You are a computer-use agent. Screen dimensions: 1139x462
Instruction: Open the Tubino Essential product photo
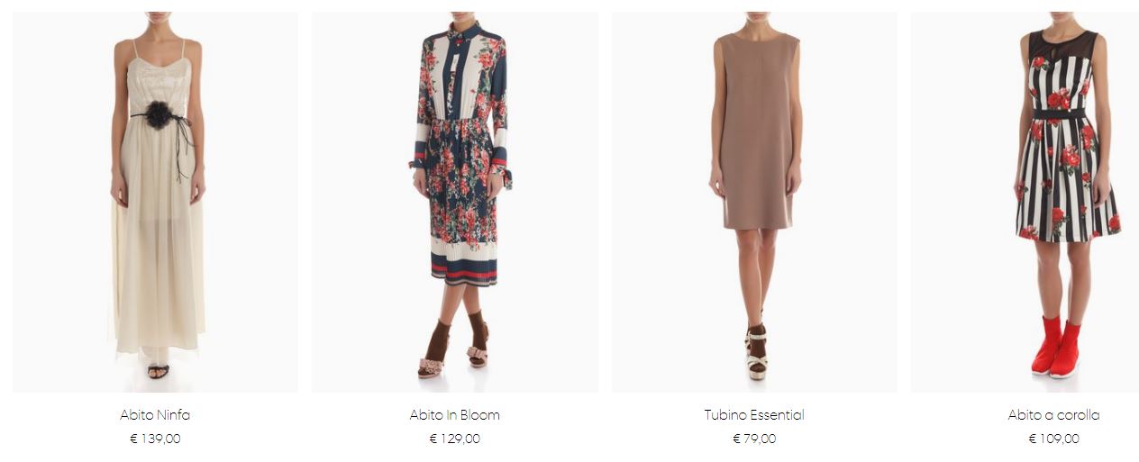754,202
